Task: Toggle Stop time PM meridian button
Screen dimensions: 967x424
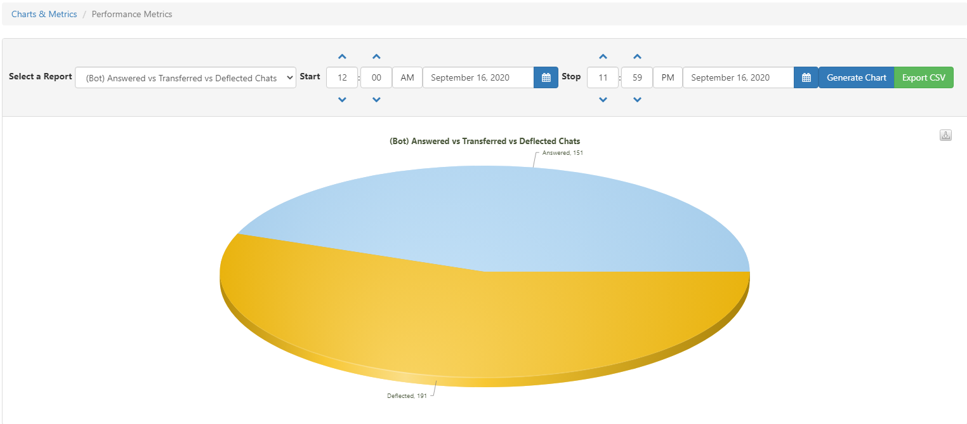Action: (668, 77)
